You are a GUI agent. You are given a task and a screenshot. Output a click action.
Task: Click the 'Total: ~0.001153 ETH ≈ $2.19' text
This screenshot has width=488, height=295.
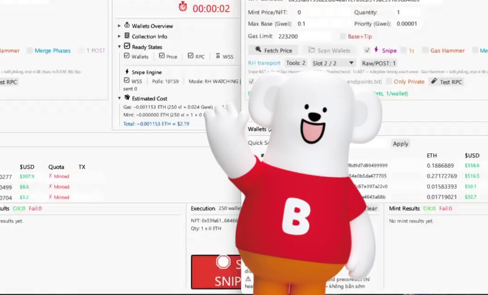[x=156, y=124]
